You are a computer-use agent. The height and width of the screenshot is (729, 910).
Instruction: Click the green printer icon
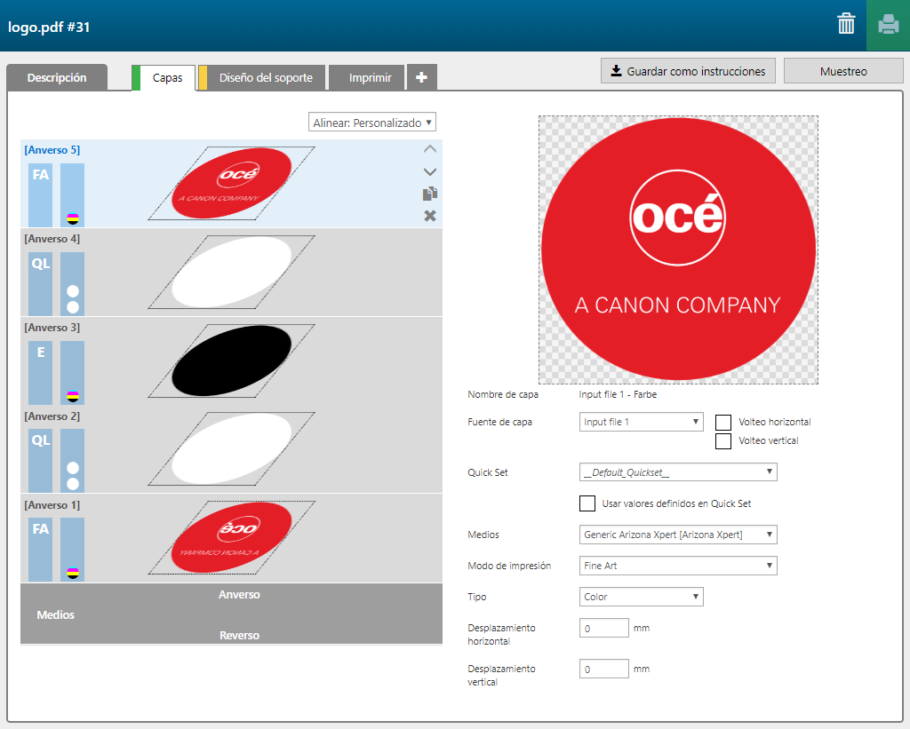(x=888, y=25)
